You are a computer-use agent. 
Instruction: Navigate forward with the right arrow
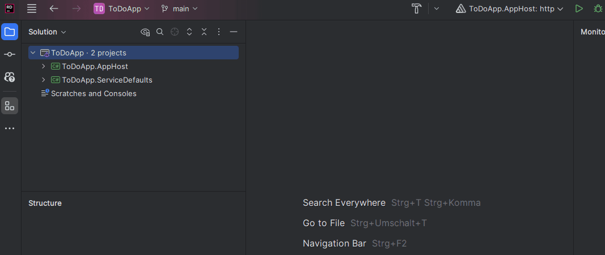[77, 9]
